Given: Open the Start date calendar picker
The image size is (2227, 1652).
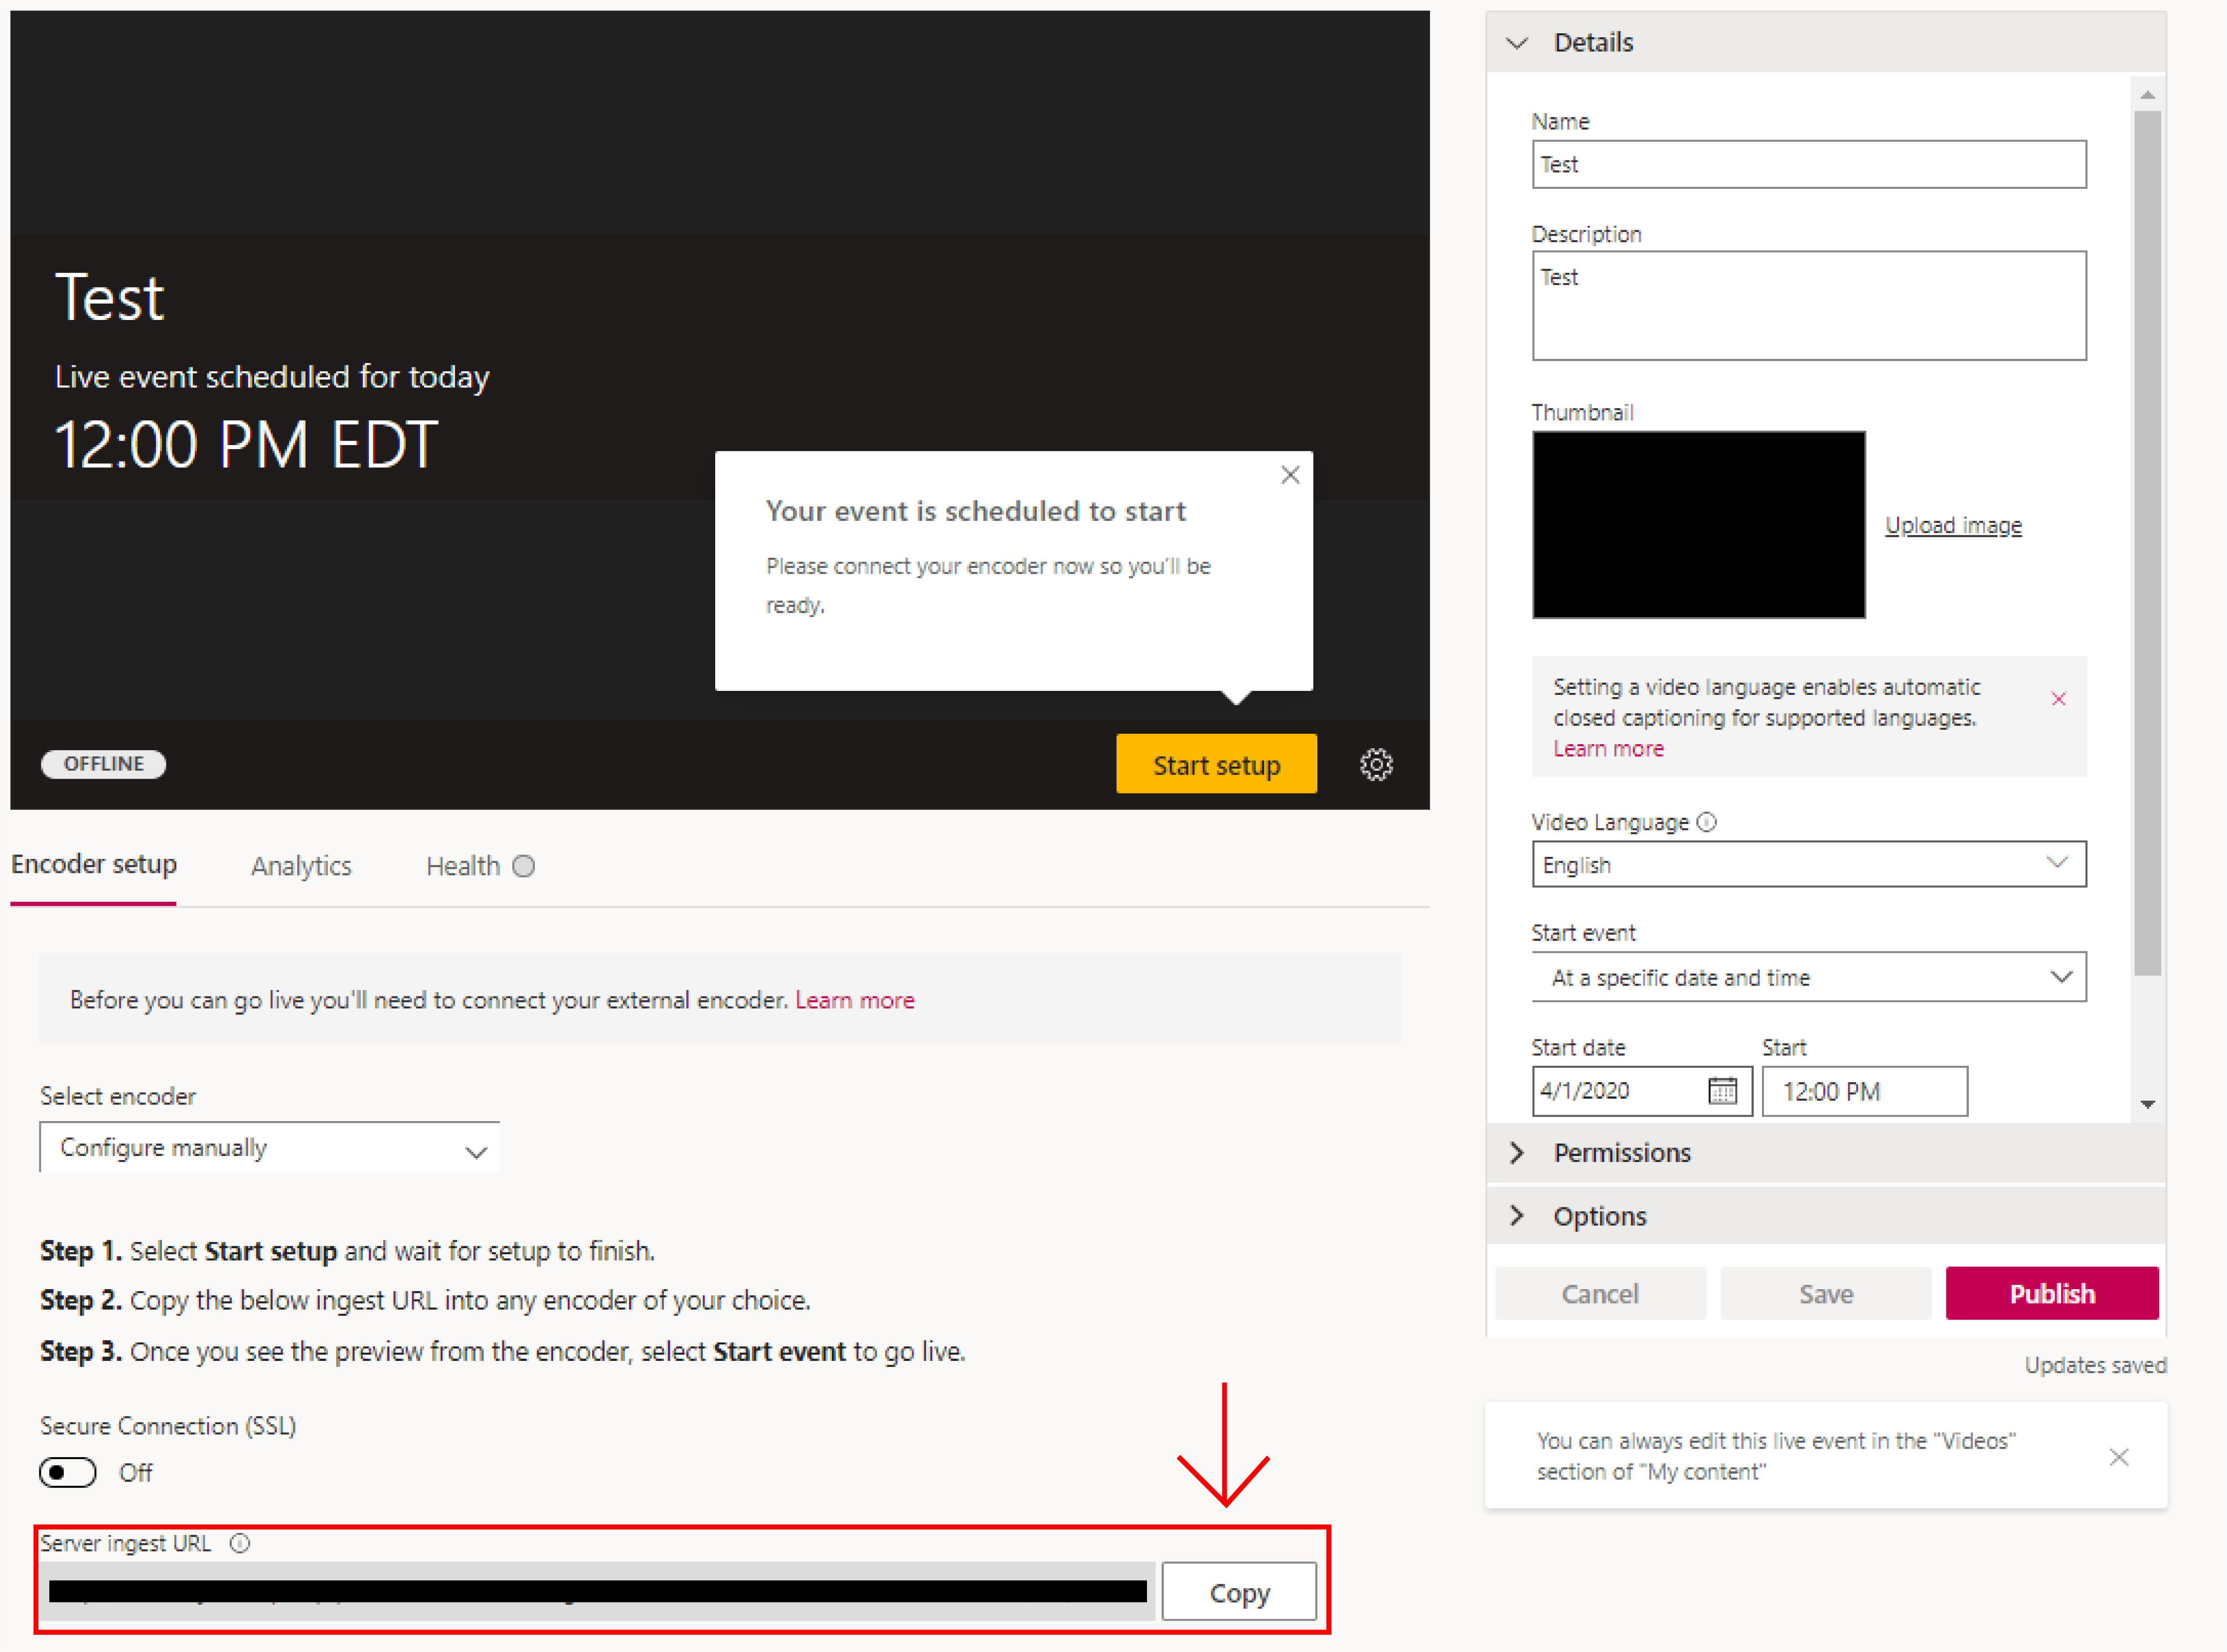Looking at the screenshot, I should (1722, 1091).
